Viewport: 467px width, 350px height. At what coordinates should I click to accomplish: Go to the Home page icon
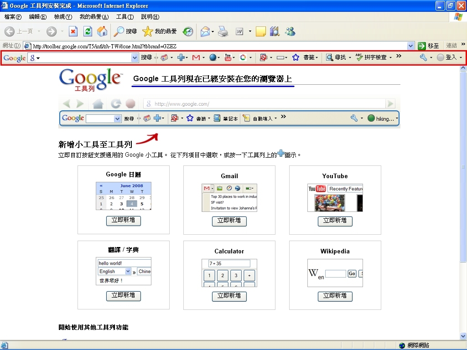point(102,31)
